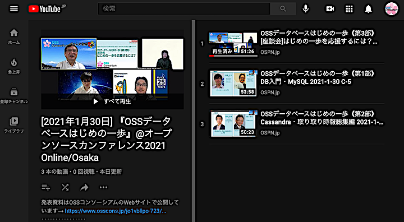Open the account avatar menu

392,9
